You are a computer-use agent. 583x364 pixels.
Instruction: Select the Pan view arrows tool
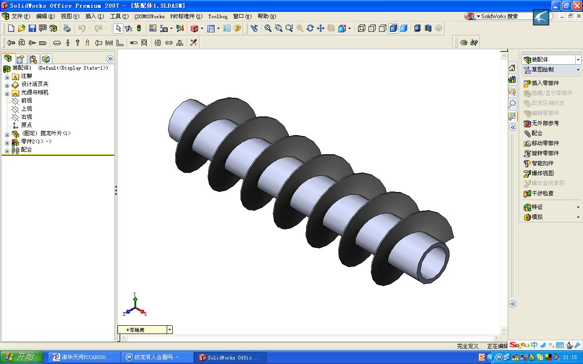click(321, 28)
